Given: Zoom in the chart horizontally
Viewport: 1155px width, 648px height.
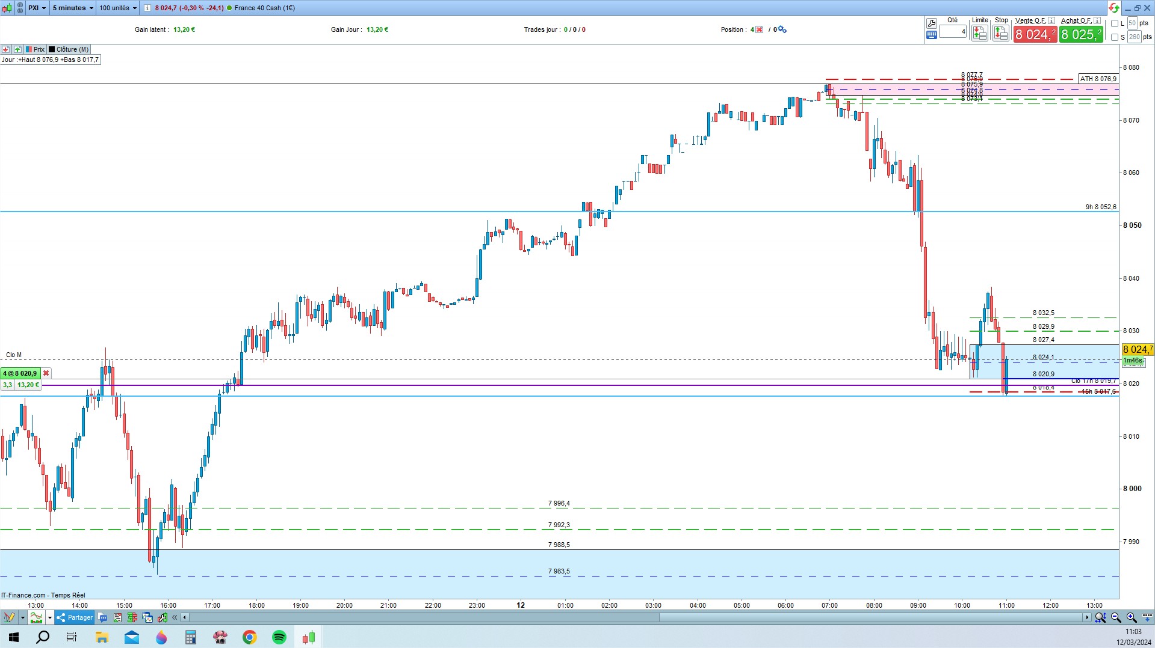Looking at the screenshot, I should pos(1132,617).
